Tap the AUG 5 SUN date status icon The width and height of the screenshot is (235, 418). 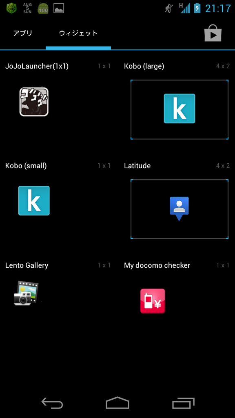[27, 8]
